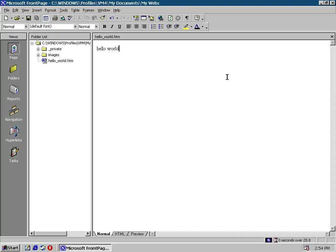Open the Format menu
The width and height of the screenshot is (336, 252).
click(x=50, y=10)
